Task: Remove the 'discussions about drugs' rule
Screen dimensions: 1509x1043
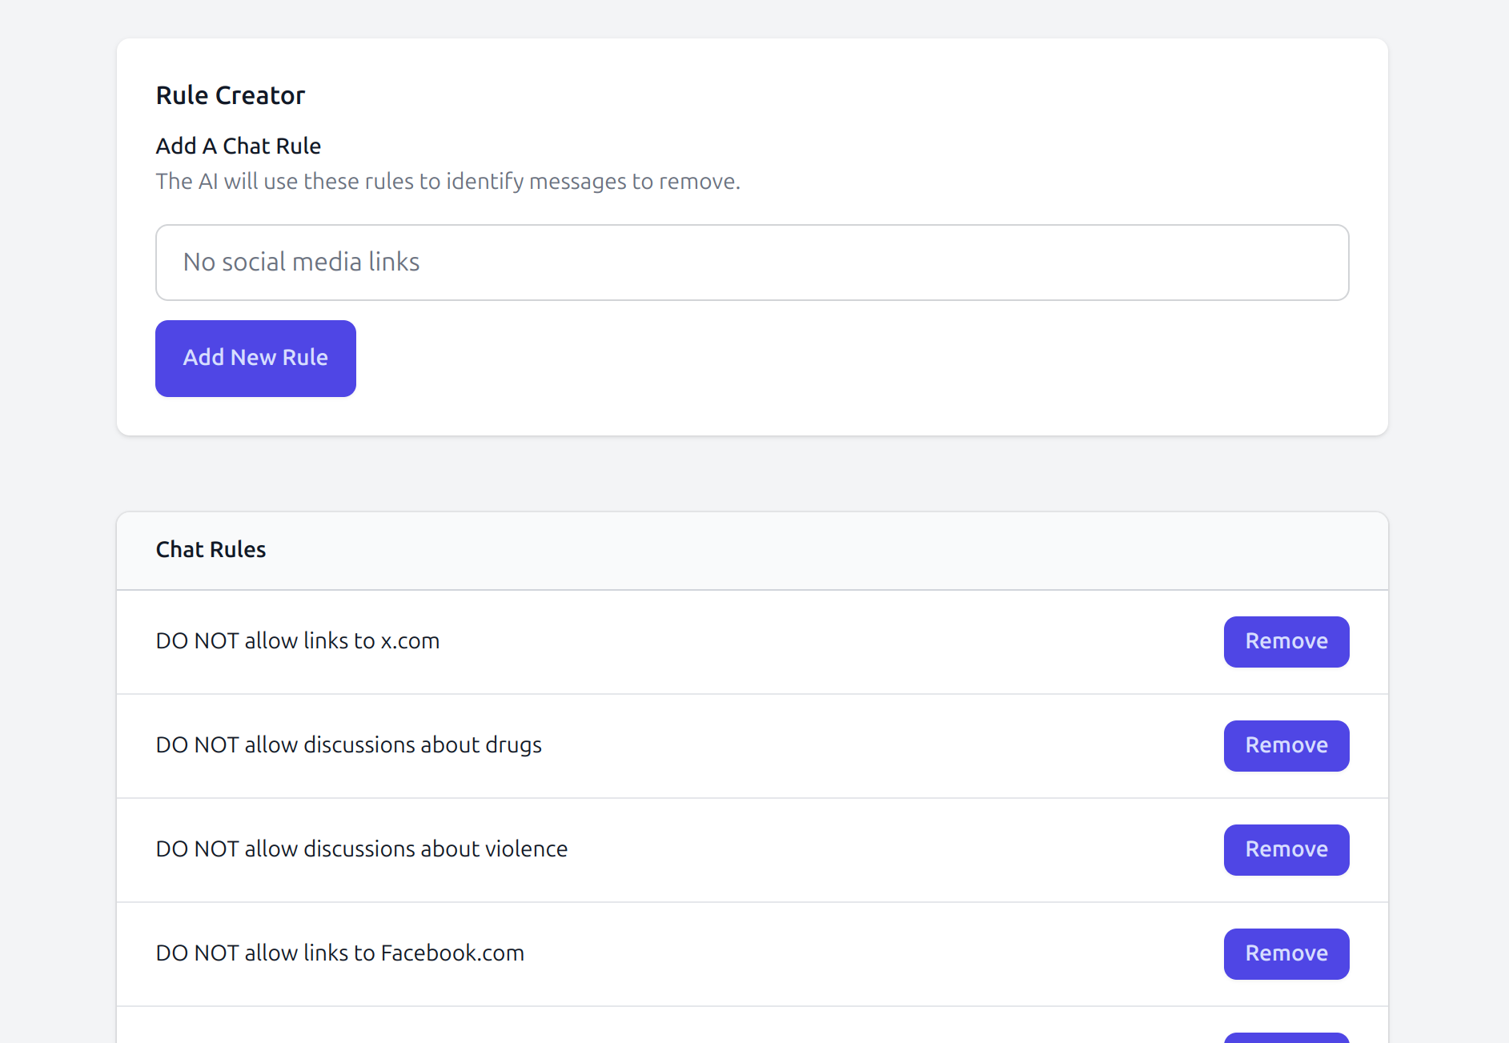Action: tap(1286, 745)
